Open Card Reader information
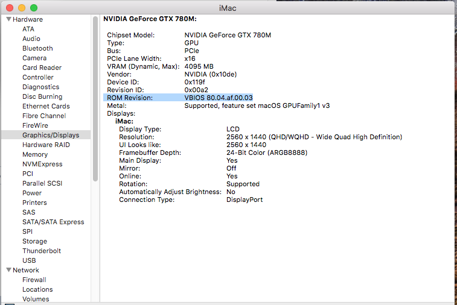This screenshot has height=305, width=457. [42, 68]
